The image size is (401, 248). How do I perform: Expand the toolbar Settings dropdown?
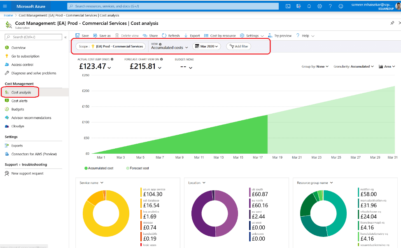coord(252,35)
